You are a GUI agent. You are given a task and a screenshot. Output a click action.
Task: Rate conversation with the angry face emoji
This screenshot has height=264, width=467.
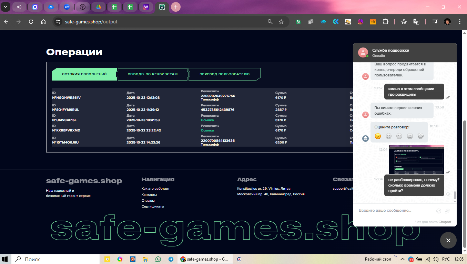378,136
